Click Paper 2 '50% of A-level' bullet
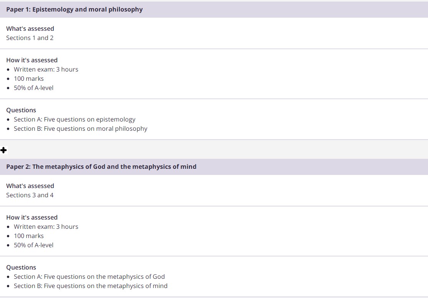This screenshot has width=428, height=298. [x=33, y=245]
